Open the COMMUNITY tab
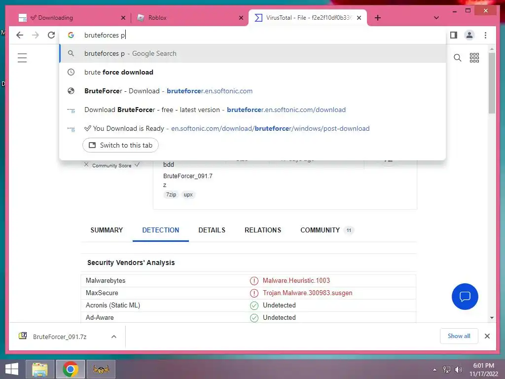 tap(326, 230)
